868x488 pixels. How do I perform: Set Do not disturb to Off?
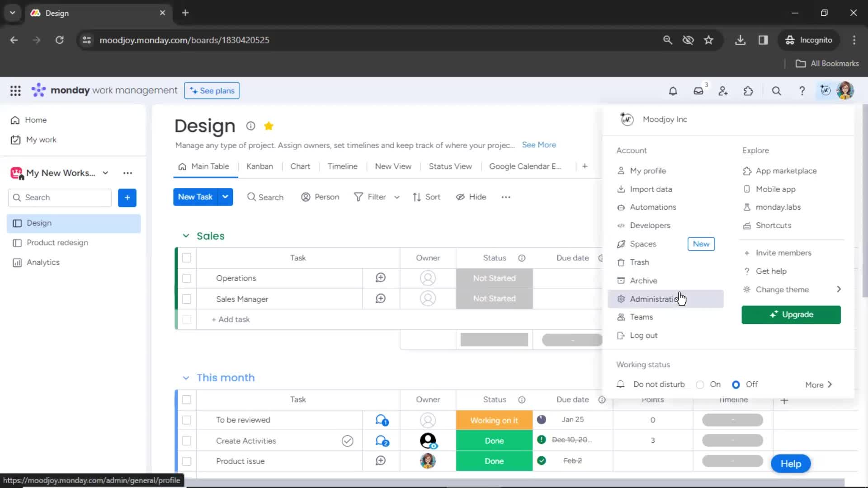pyautogui.click(x=736, y=385)
